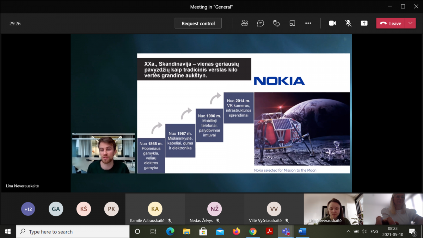
Task: Select KŠ participant avatar
Action: [84, 209]
